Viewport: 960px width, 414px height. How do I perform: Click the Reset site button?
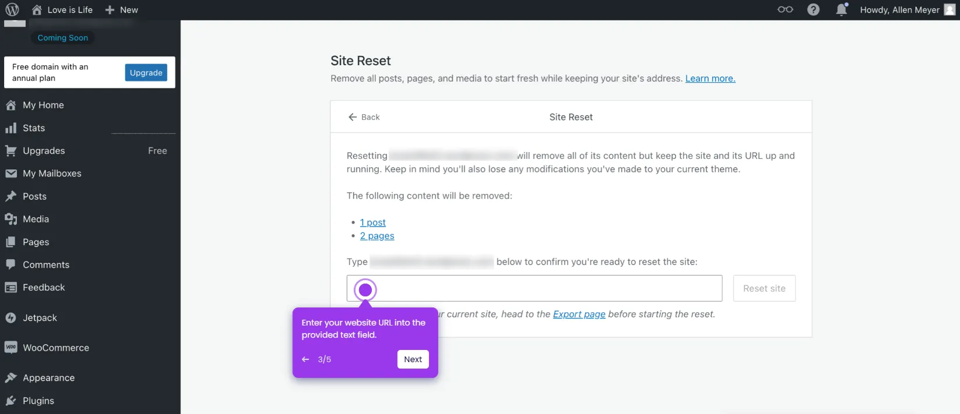pyautogui.click(x=764, y=288)
